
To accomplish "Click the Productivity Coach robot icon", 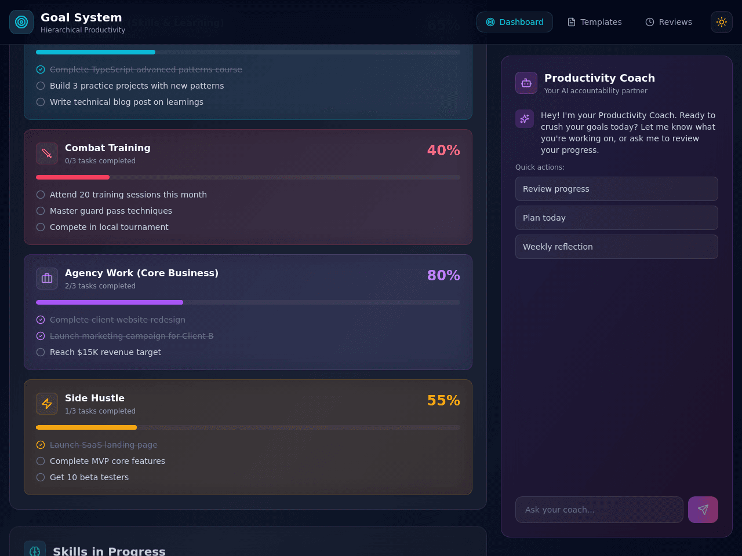I will [526, 83].
